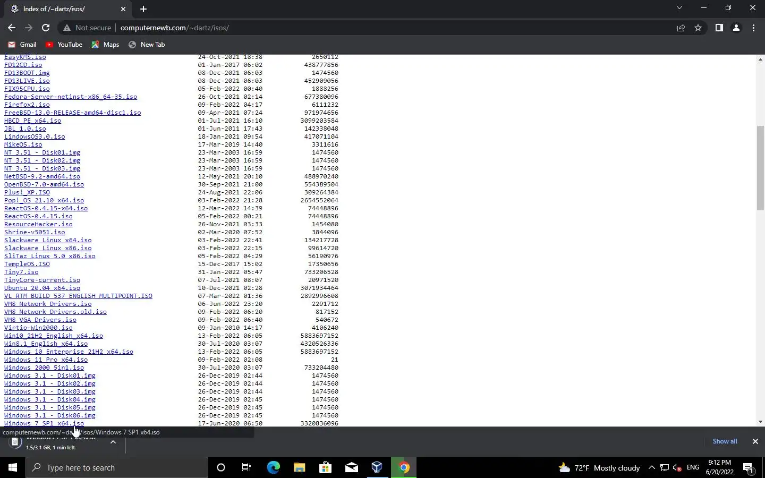Open the Windows Start menu
The width and height of the screenshot is (765, 478).
pyautogui.click(x=13, y=467)
